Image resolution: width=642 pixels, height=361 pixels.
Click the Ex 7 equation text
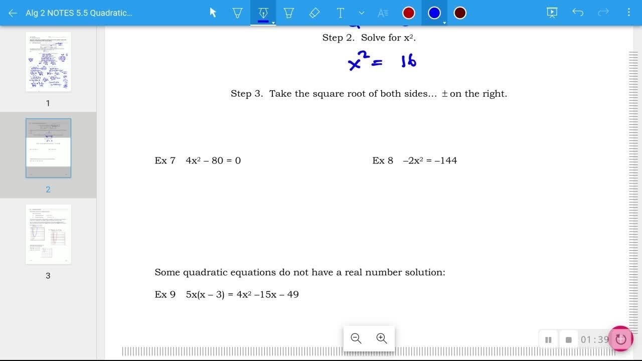(x=198, y=160)
